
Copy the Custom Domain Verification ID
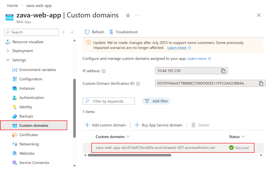point(261,83)
